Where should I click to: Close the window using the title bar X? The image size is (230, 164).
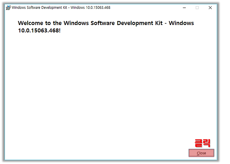tap(210, 8)
